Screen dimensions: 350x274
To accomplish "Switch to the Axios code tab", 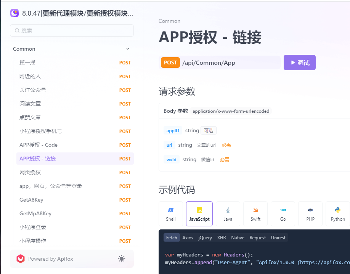I will (188, 237).
